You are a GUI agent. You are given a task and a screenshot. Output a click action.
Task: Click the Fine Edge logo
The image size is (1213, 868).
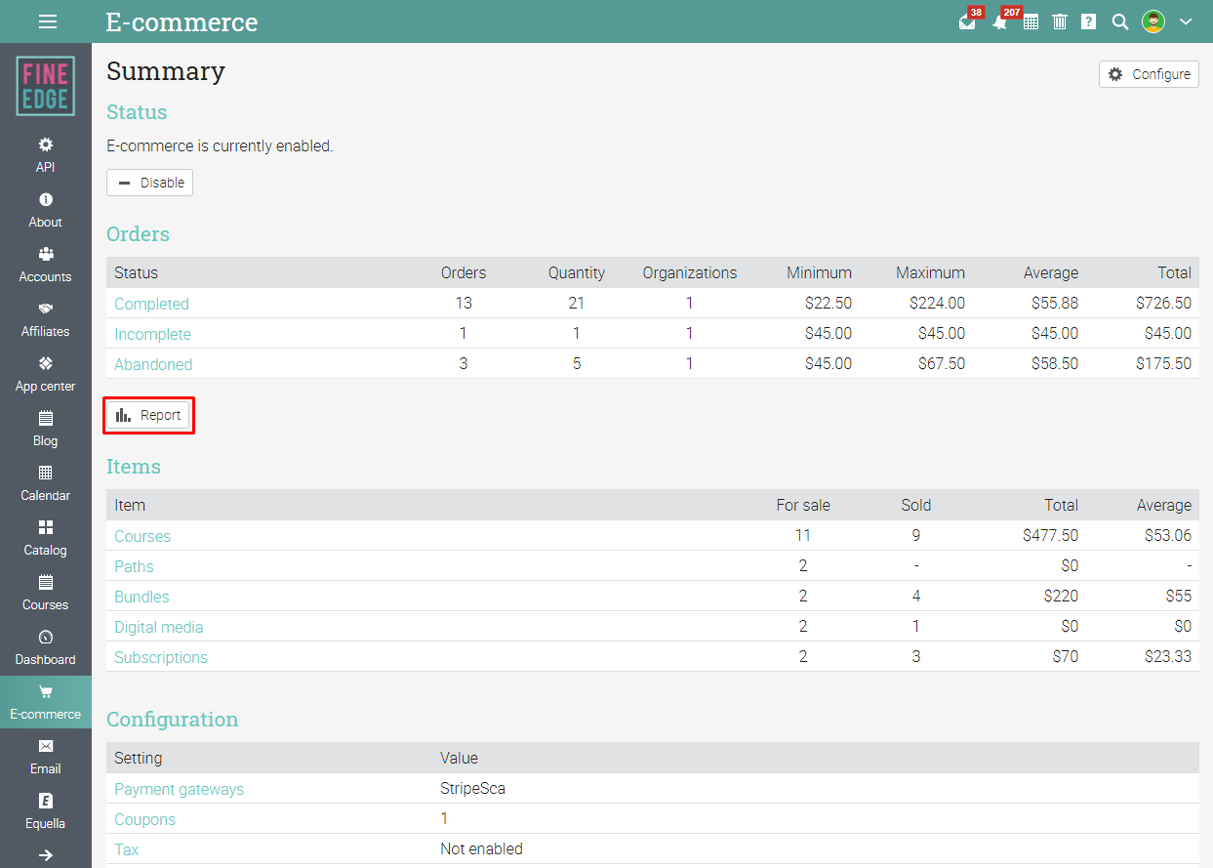coord(45,86)
